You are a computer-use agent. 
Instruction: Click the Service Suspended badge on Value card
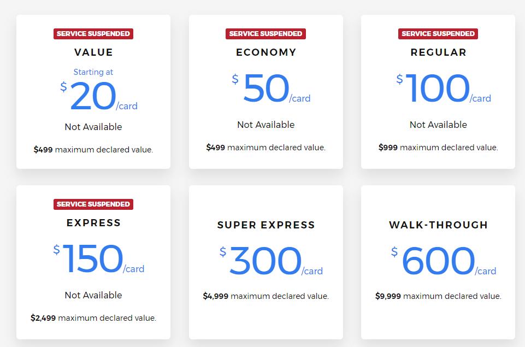[93, 34]
